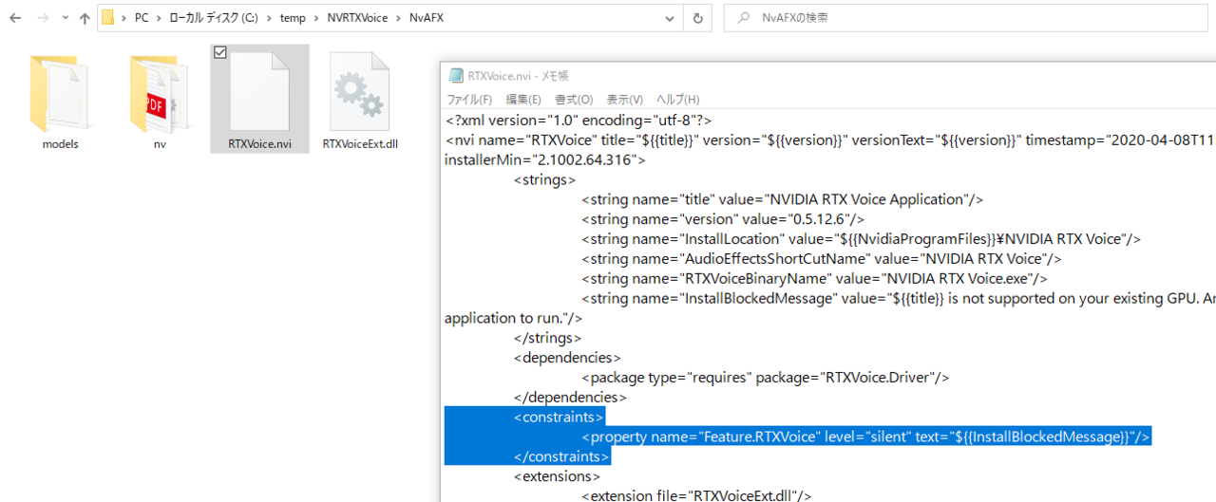1216x502 pixels.
Task: Select the RTXVoice.nvi file icon
Action: [259, 93]
